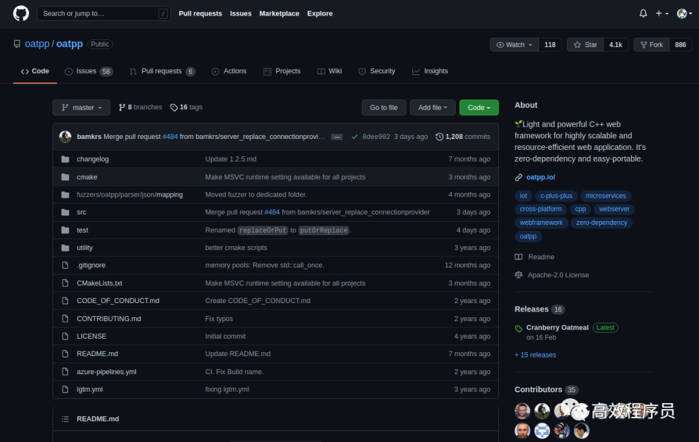Click the first contributor avatar

522,411
